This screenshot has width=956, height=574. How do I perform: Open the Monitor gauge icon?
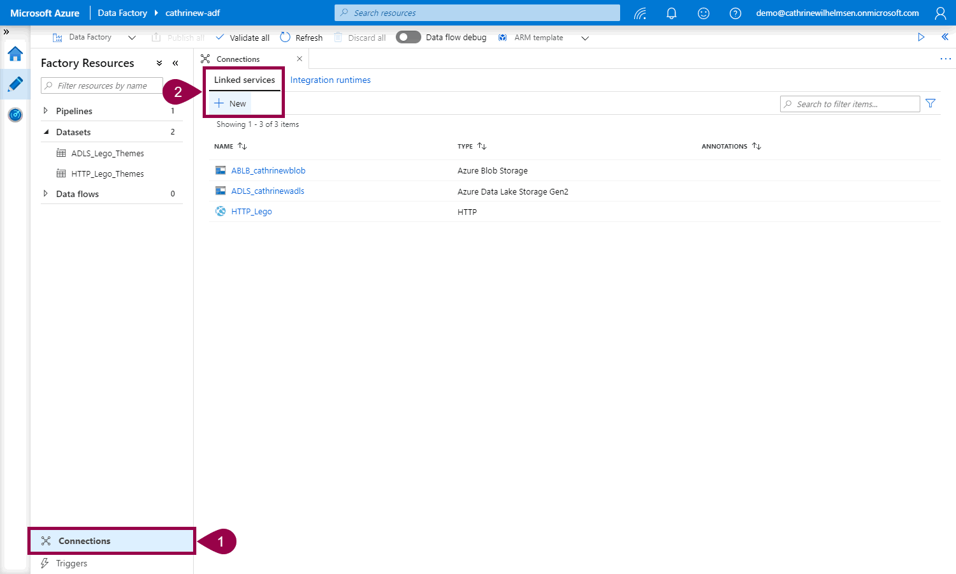coord(15,115)
